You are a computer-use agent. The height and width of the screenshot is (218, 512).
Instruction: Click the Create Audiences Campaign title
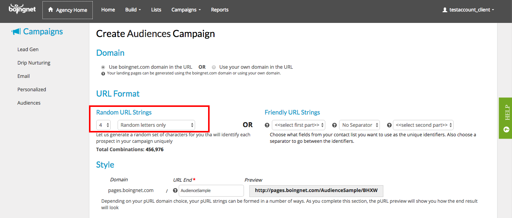pyautogui.click(x=155, y=34)
